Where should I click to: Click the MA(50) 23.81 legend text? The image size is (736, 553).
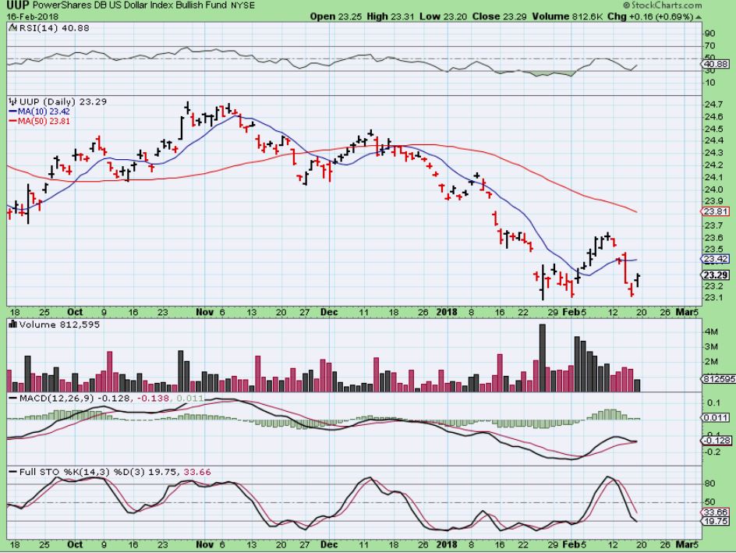44,121
